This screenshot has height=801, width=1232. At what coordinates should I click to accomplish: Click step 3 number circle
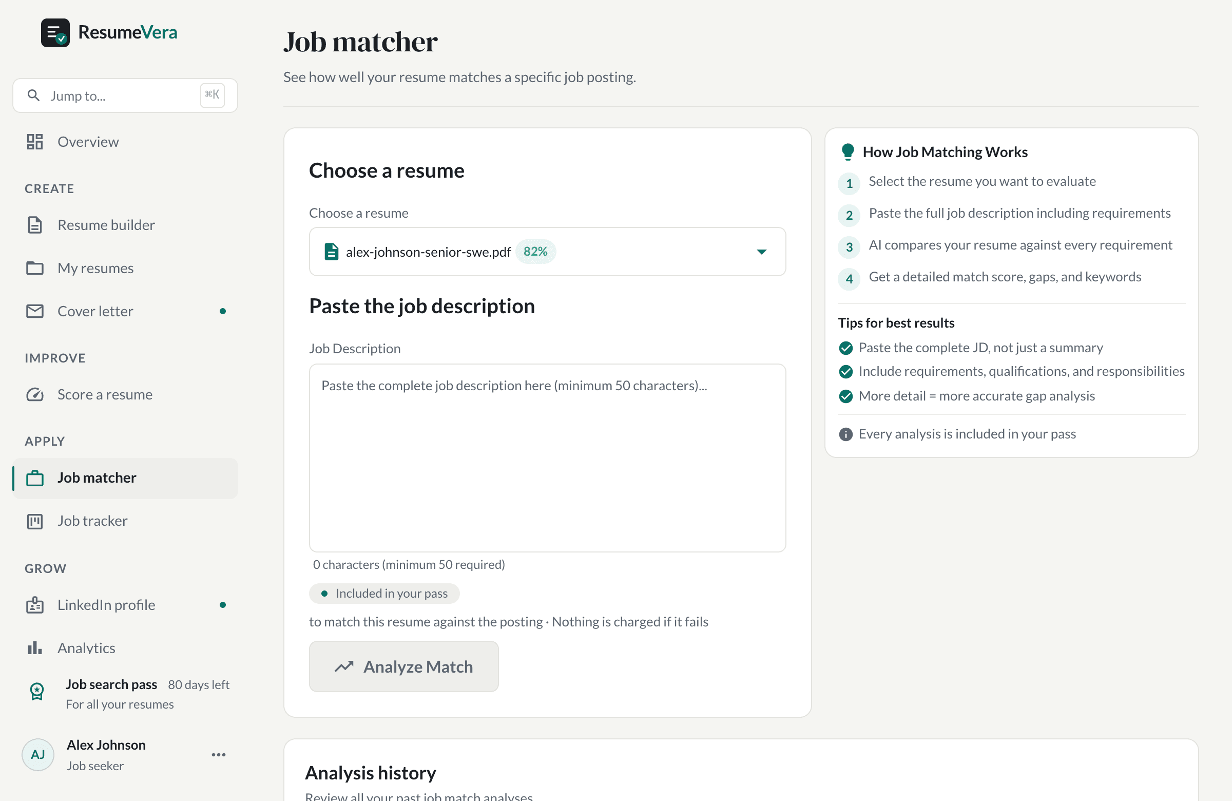(849, 247)
